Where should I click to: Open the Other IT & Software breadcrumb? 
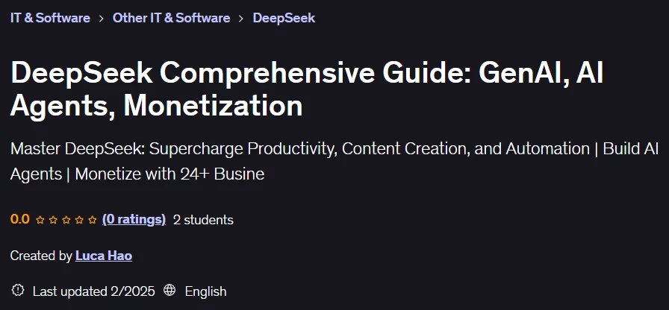[171, 18]
